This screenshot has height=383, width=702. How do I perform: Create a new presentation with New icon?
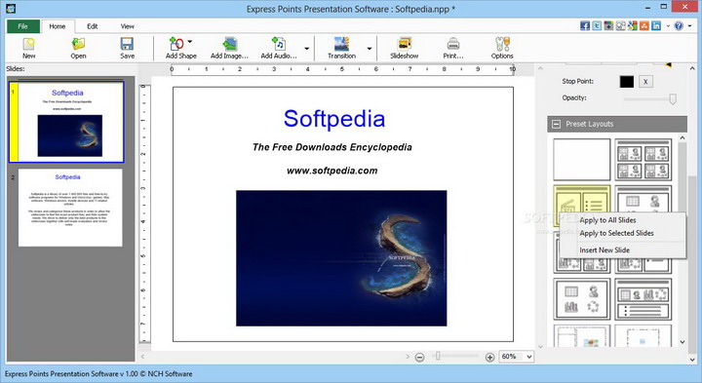tap(28, 48)
